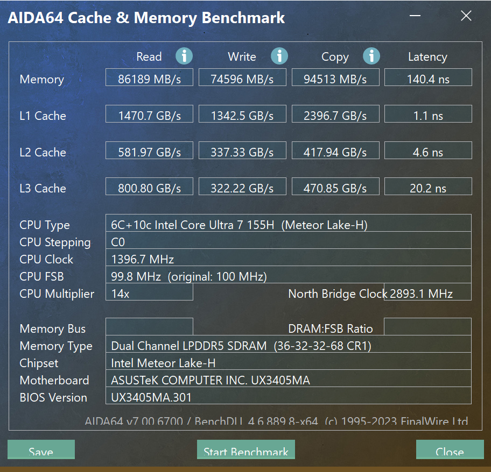
Task: Click the info icon next to Read
Action: click(x=184, y=56)
